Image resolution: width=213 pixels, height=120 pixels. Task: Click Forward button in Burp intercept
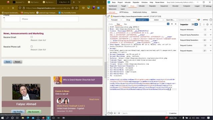click(x=114, y=20)
